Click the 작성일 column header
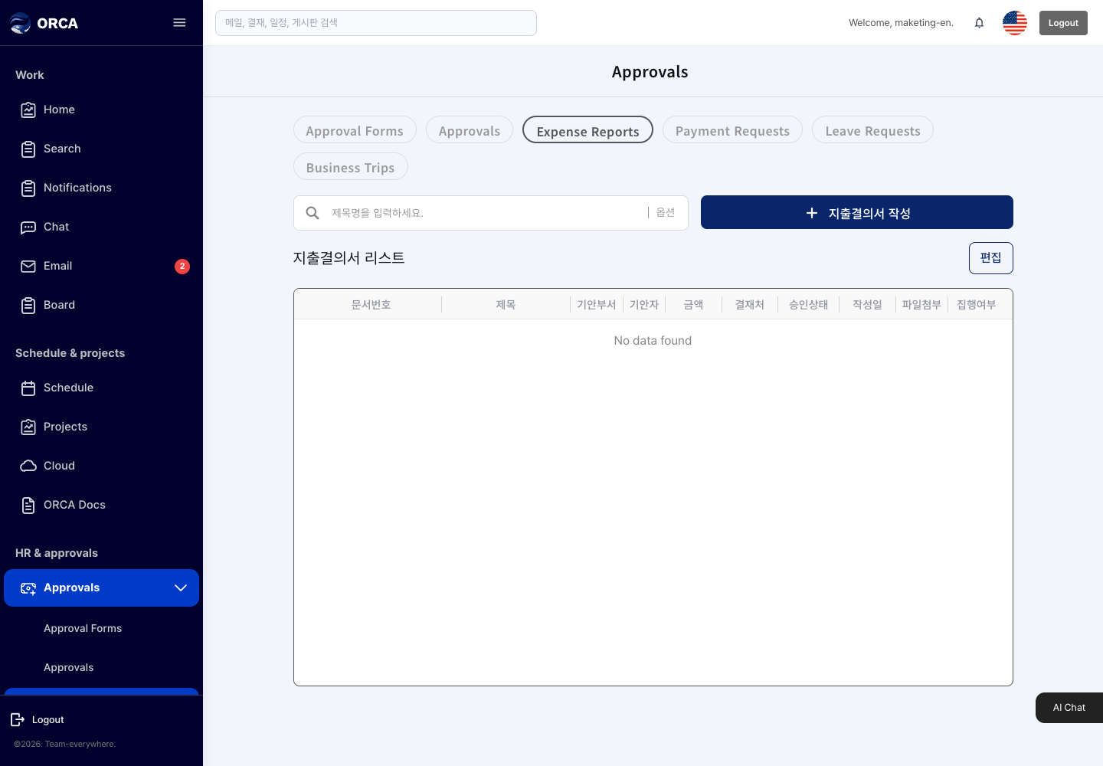1103x766 pixels. coord(867,305)
